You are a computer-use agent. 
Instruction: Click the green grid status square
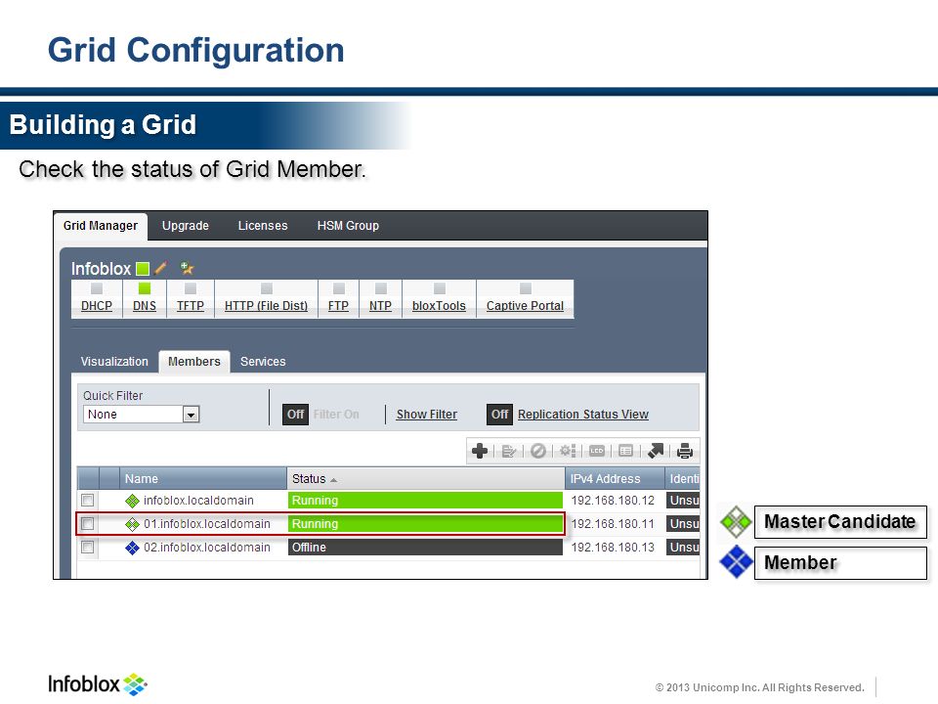pyautogui.click(x=143, y=269)
